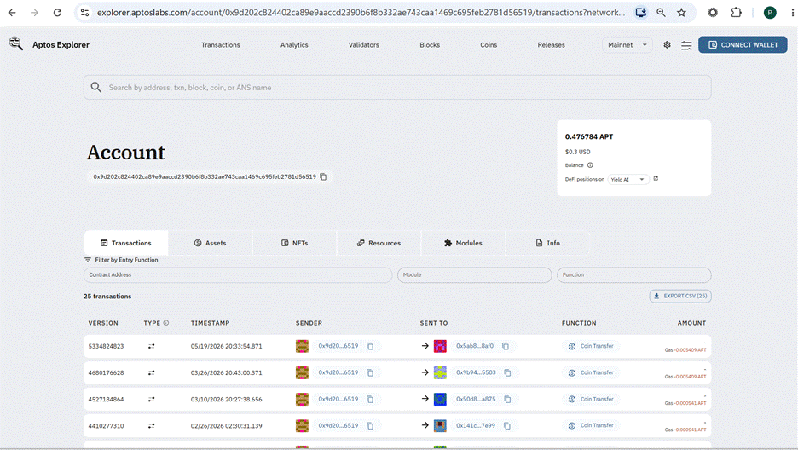The height and width of the screenshot is (450, 798).
Task: Open the Chrome profile avatar
Action: pos(770,13)
